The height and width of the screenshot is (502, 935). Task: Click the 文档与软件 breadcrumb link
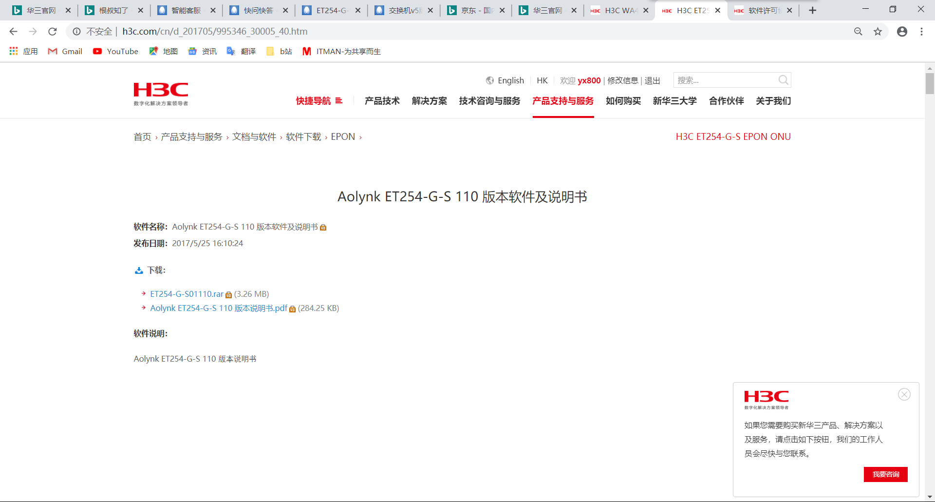tap(254, 137)
